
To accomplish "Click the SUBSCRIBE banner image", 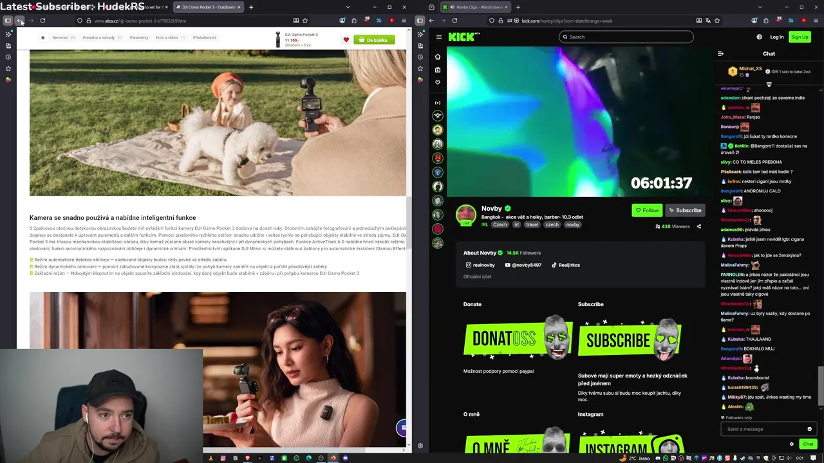I will tap(630, 338).
